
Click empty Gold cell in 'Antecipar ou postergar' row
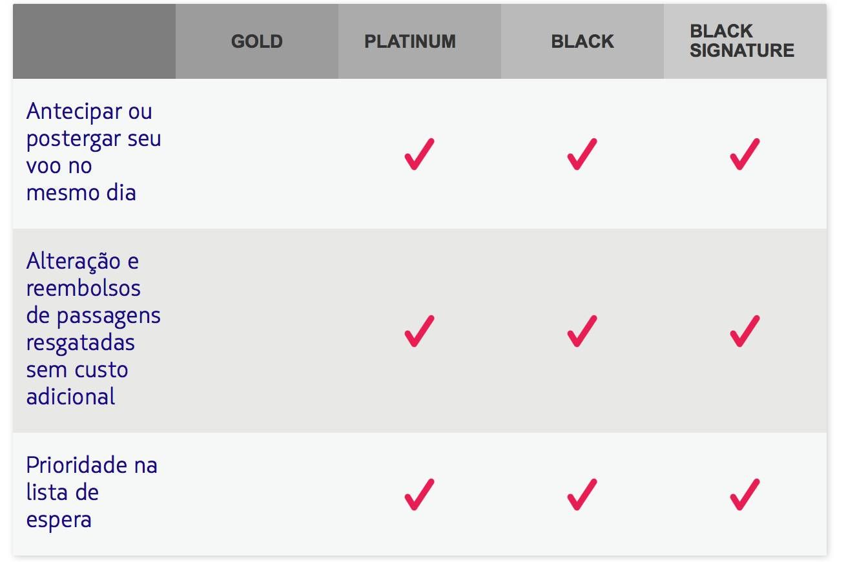[x=257, y=154]
